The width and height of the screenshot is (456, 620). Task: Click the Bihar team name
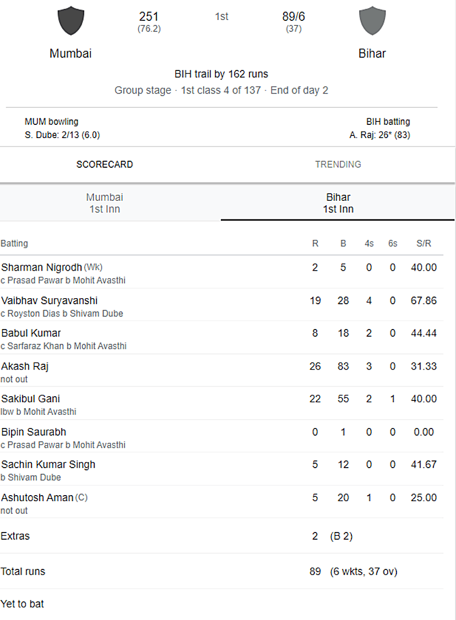(x=372, y=53)
